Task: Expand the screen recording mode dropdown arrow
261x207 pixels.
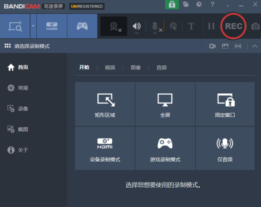Action: point(33,26)
